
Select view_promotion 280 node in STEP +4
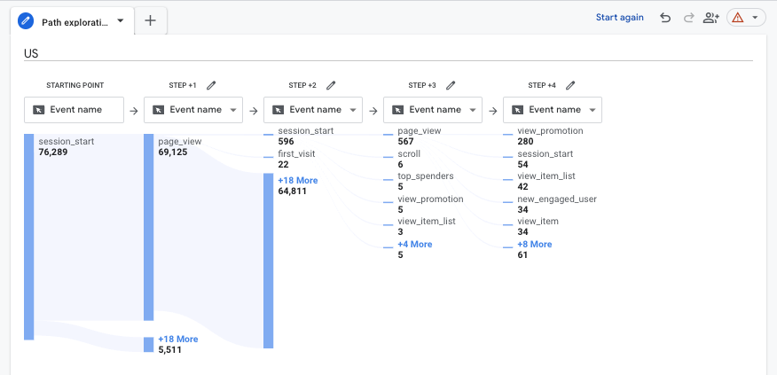click(550, 136)
